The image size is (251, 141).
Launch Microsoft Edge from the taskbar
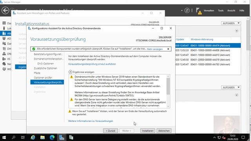(52, 137)
